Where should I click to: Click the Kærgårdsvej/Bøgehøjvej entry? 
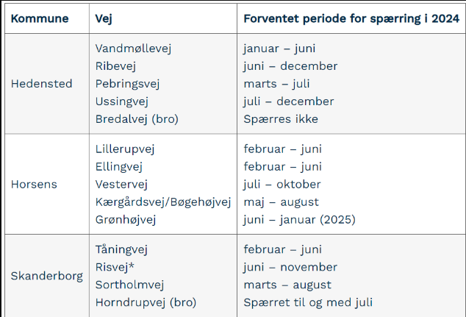click(x=163, y=202)
